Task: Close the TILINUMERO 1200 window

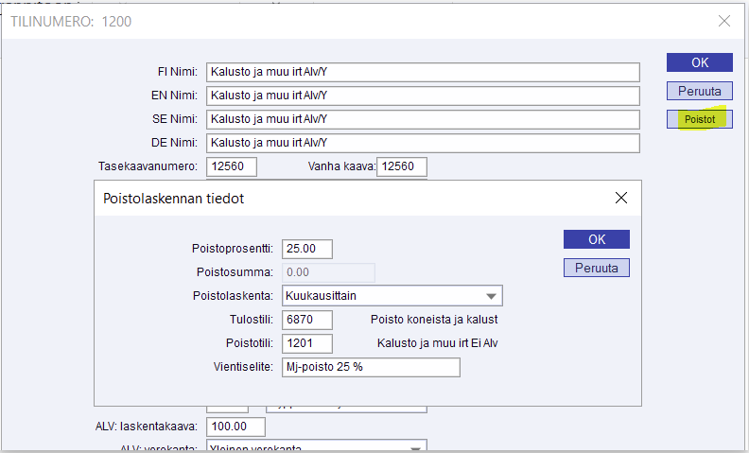Action: (724, 21)
